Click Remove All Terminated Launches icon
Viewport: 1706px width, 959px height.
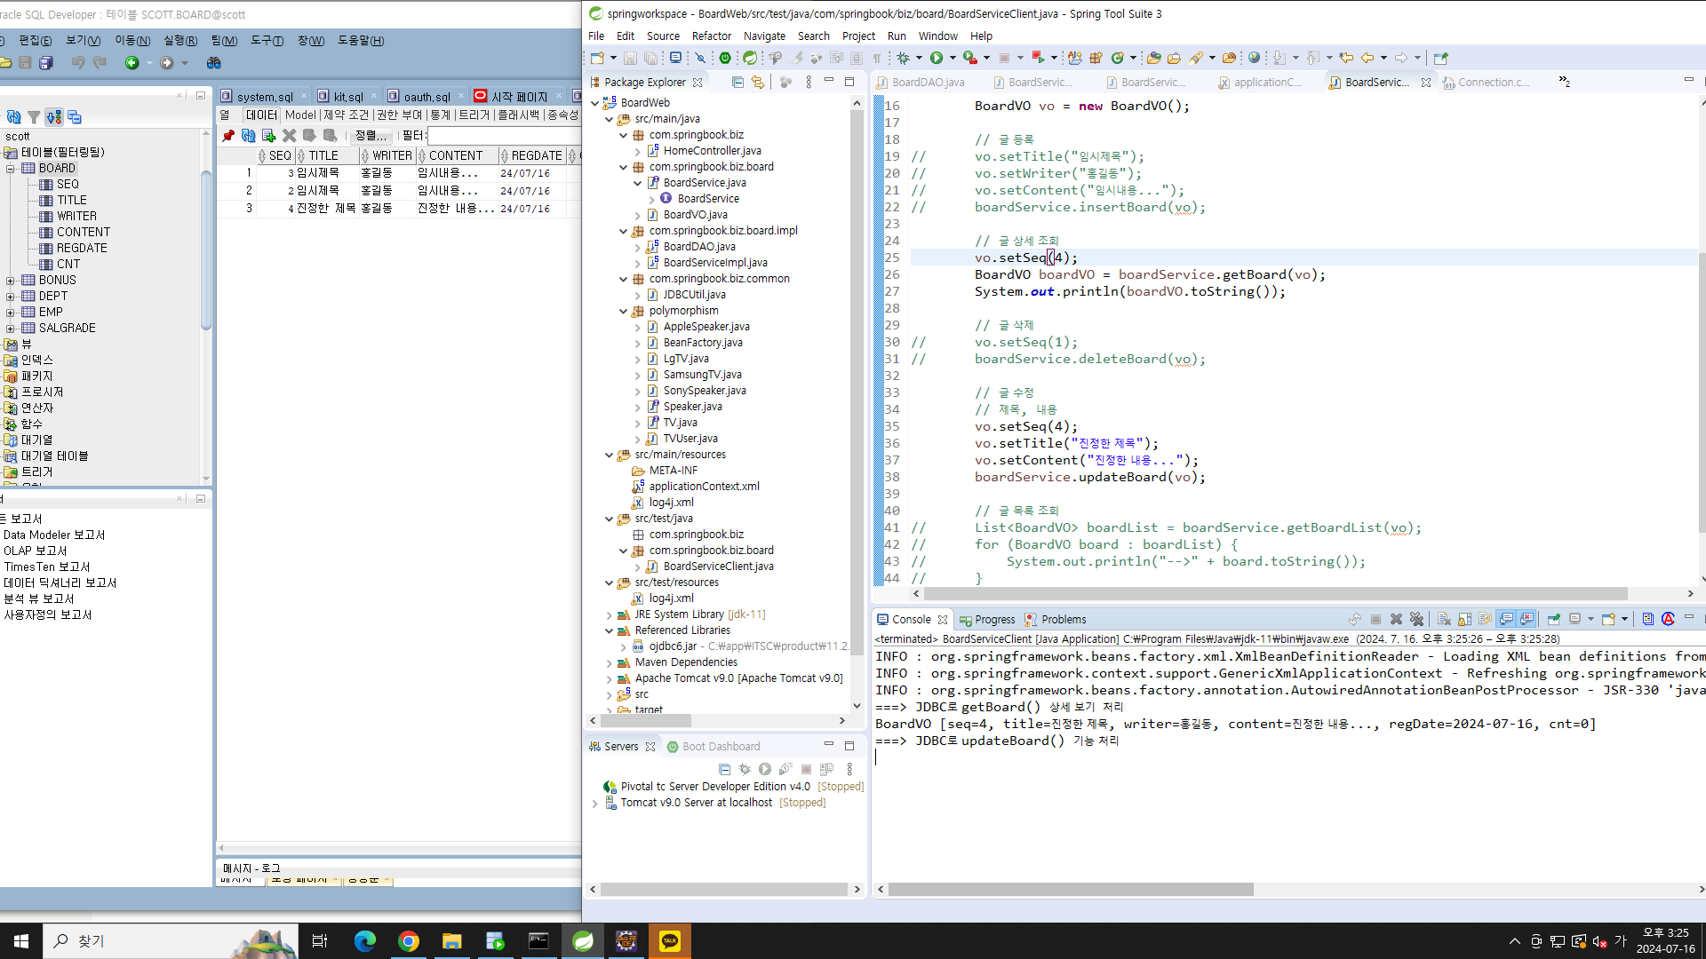pyautogui.click(x=1416, y=619)
